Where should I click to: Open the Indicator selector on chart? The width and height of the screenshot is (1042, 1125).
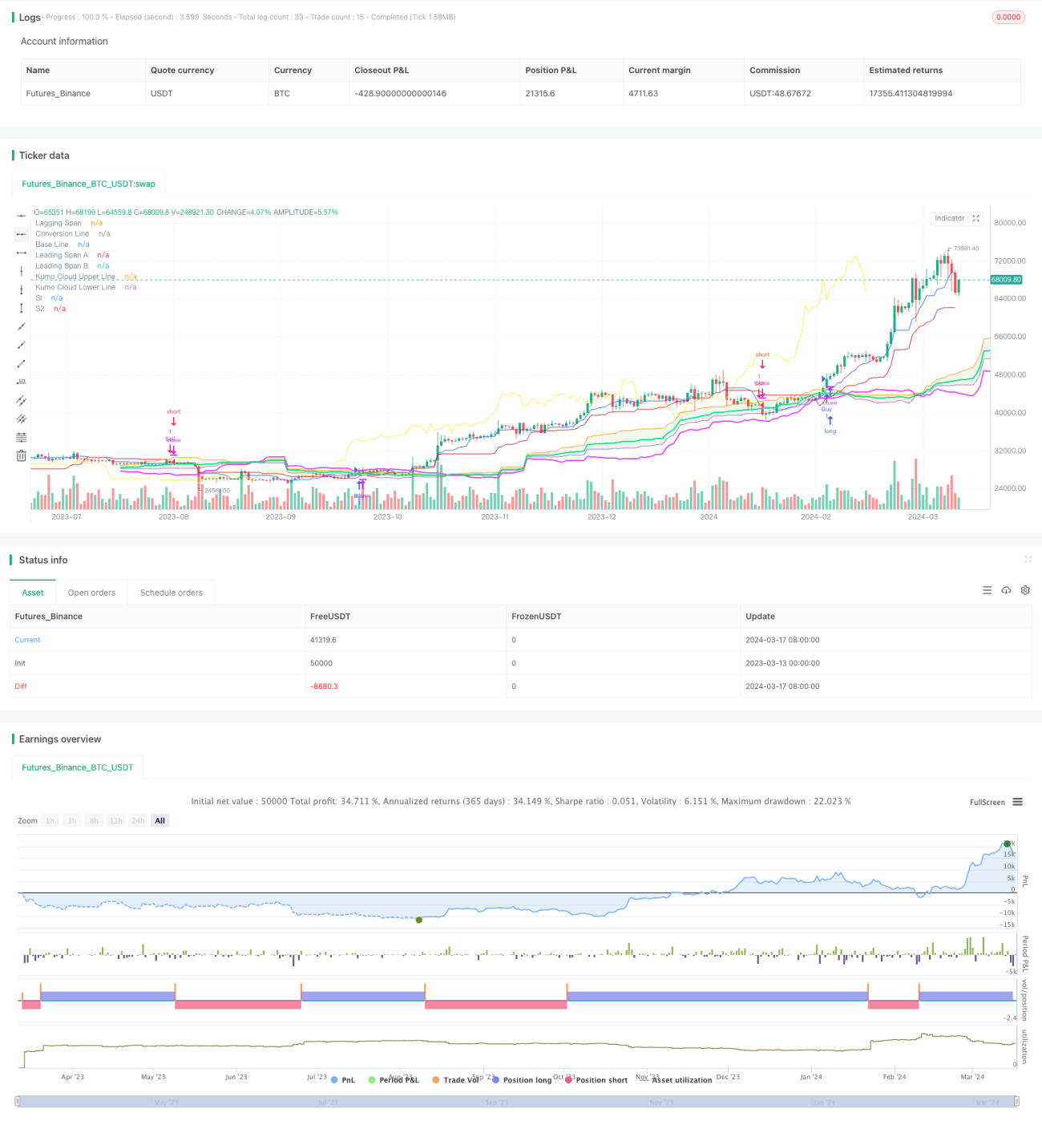(950, 218)
